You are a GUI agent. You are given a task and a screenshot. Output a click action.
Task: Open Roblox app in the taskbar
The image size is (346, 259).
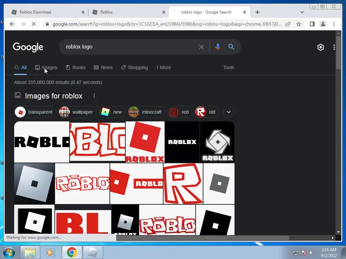click(x=93, y=252)
